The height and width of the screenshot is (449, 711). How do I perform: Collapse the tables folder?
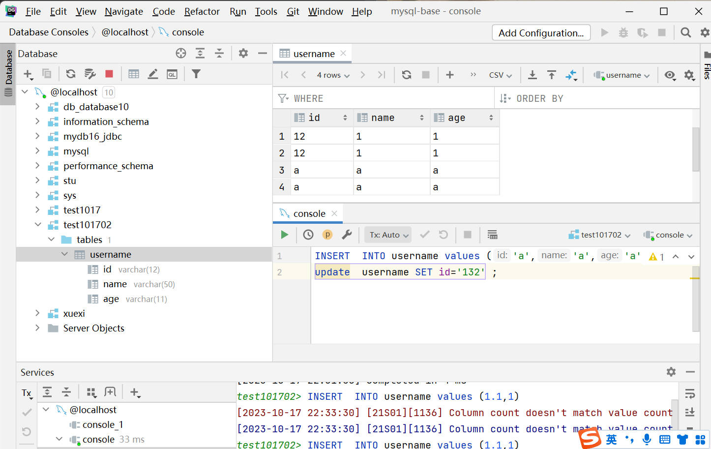[x=51, y=239]
